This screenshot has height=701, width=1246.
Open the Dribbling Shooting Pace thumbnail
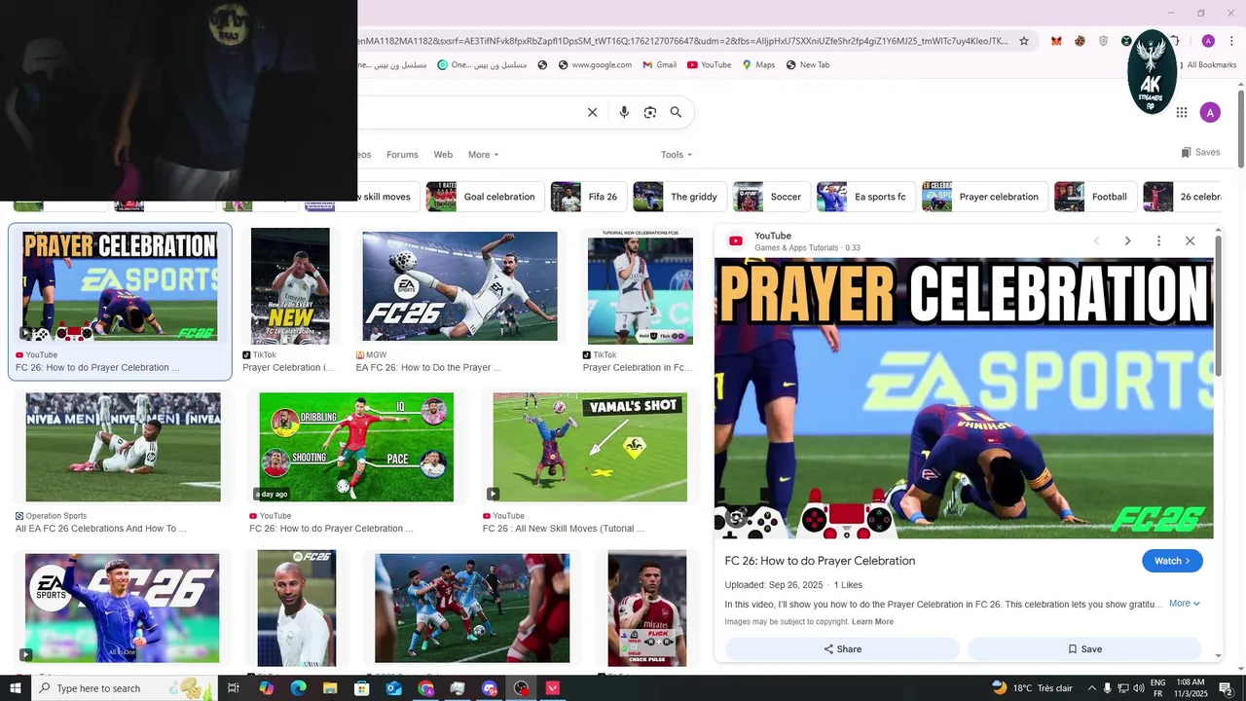point(356,447)
